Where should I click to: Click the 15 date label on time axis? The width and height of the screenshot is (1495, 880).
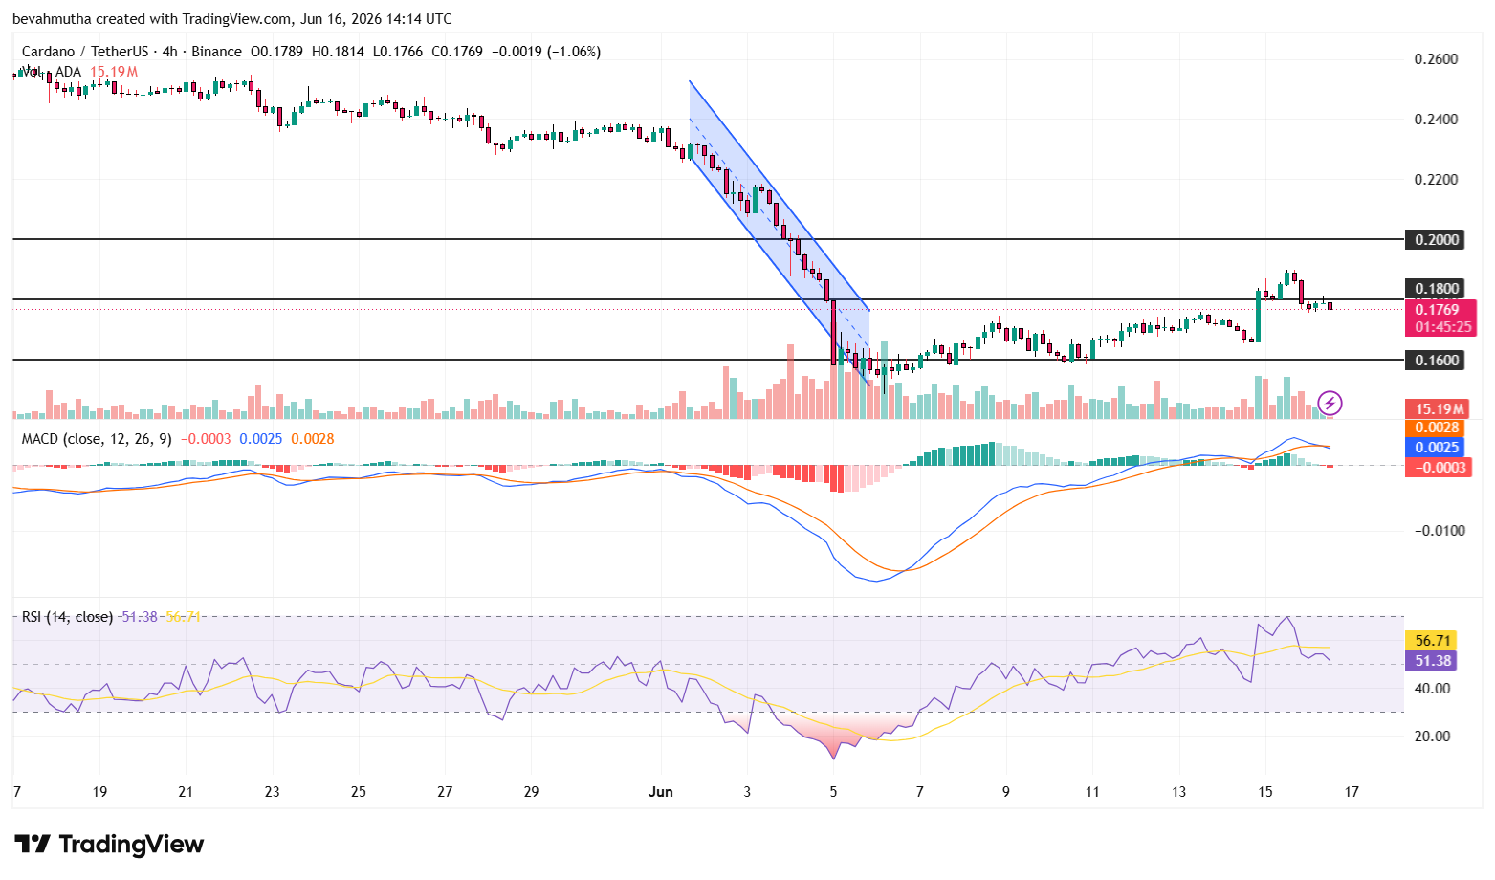(x=1264, y=791)
